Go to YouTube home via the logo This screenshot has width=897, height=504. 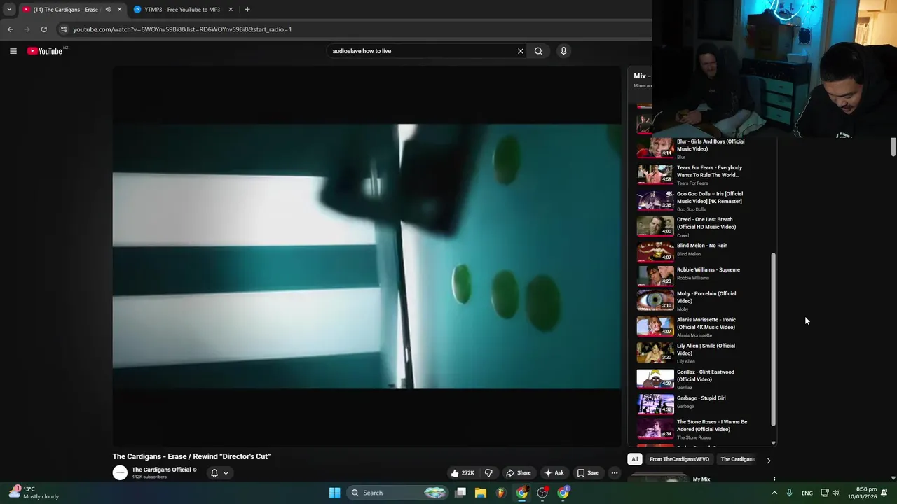(45, 50)
